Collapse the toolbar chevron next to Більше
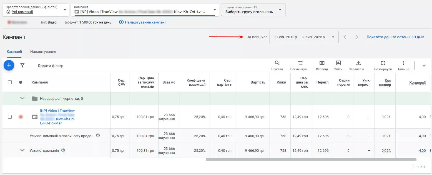The image size is (432, 175). (x=424, y=66)
